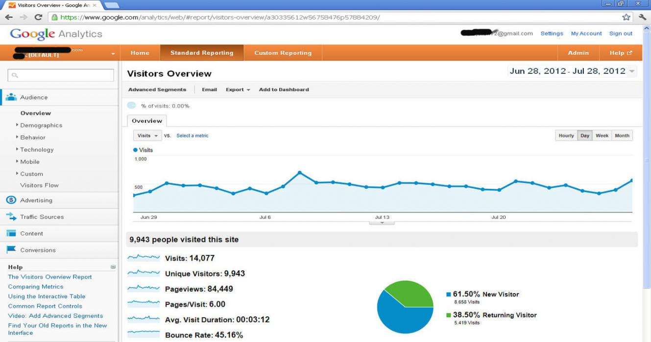Screen dimensions: 651x342
Task: Click the Audience people icon
Action: (11, 97)
